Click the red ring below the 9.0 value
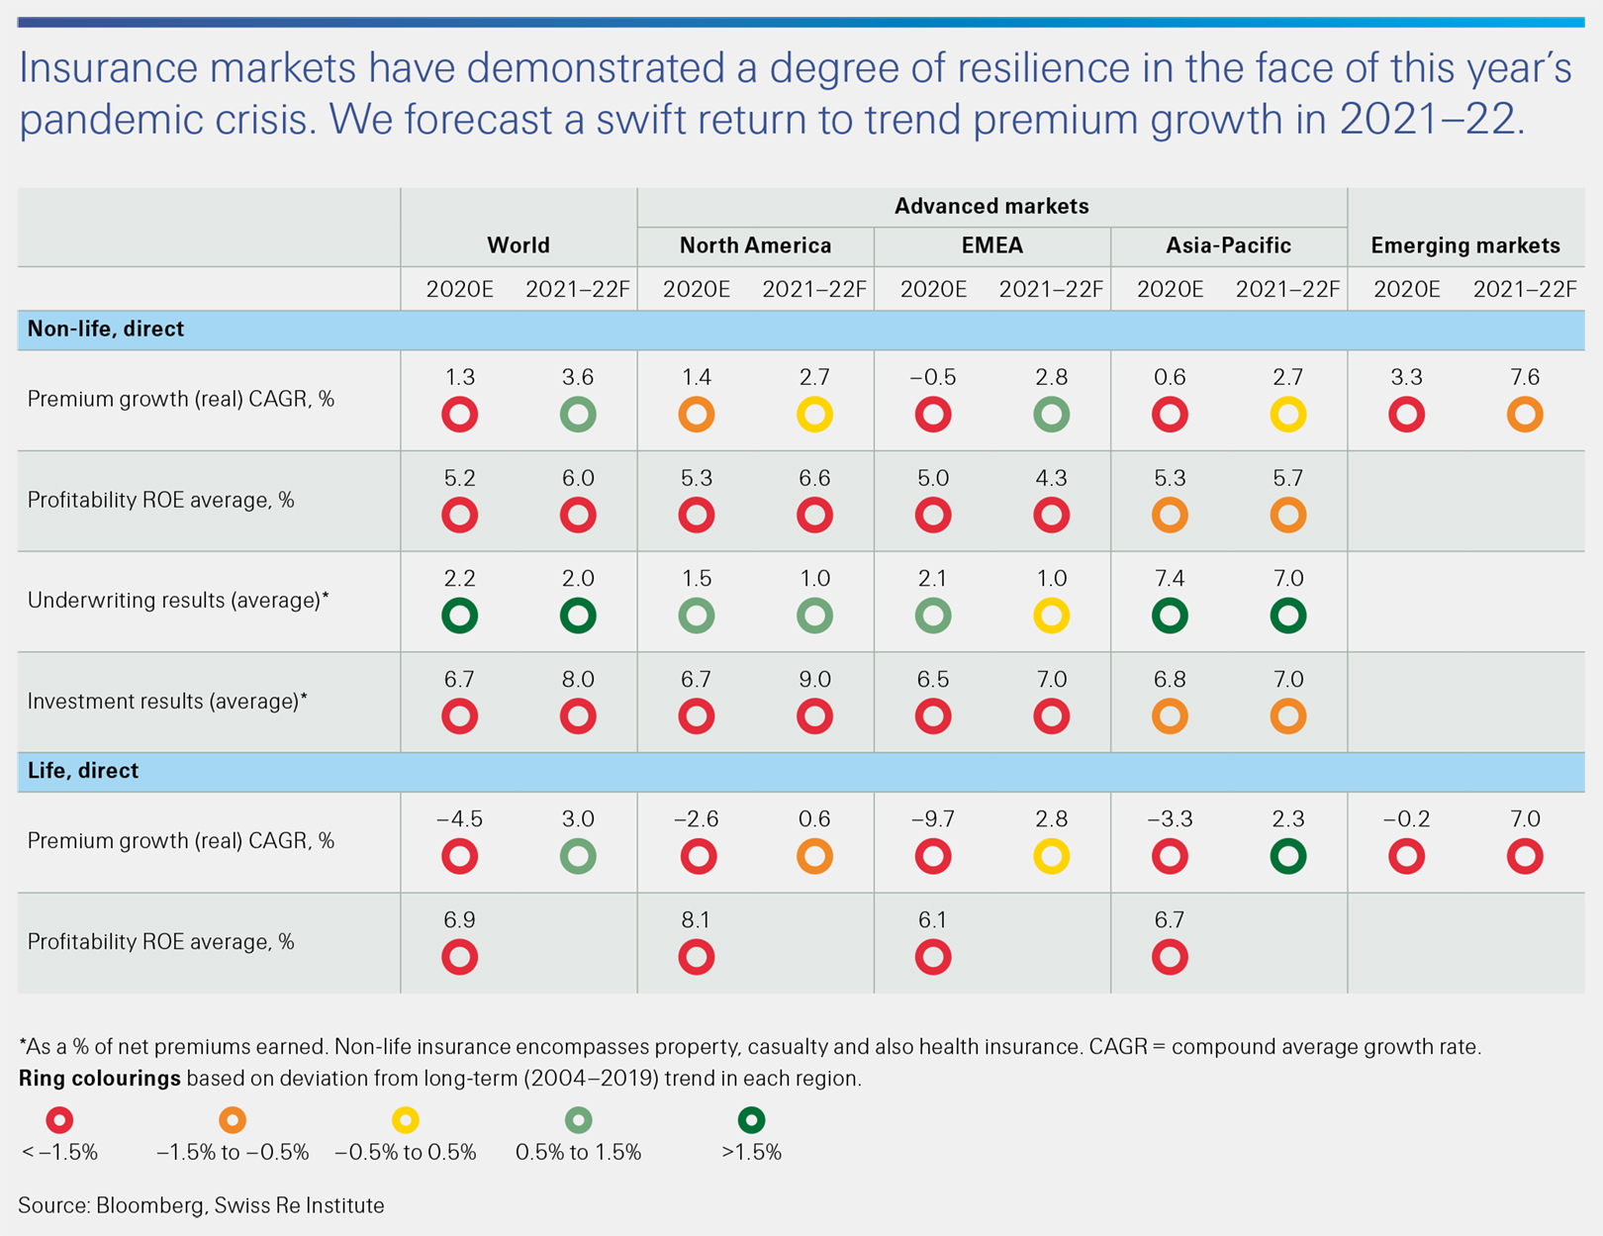This screenshot has height=1236, width=1603. pos(814,715)
